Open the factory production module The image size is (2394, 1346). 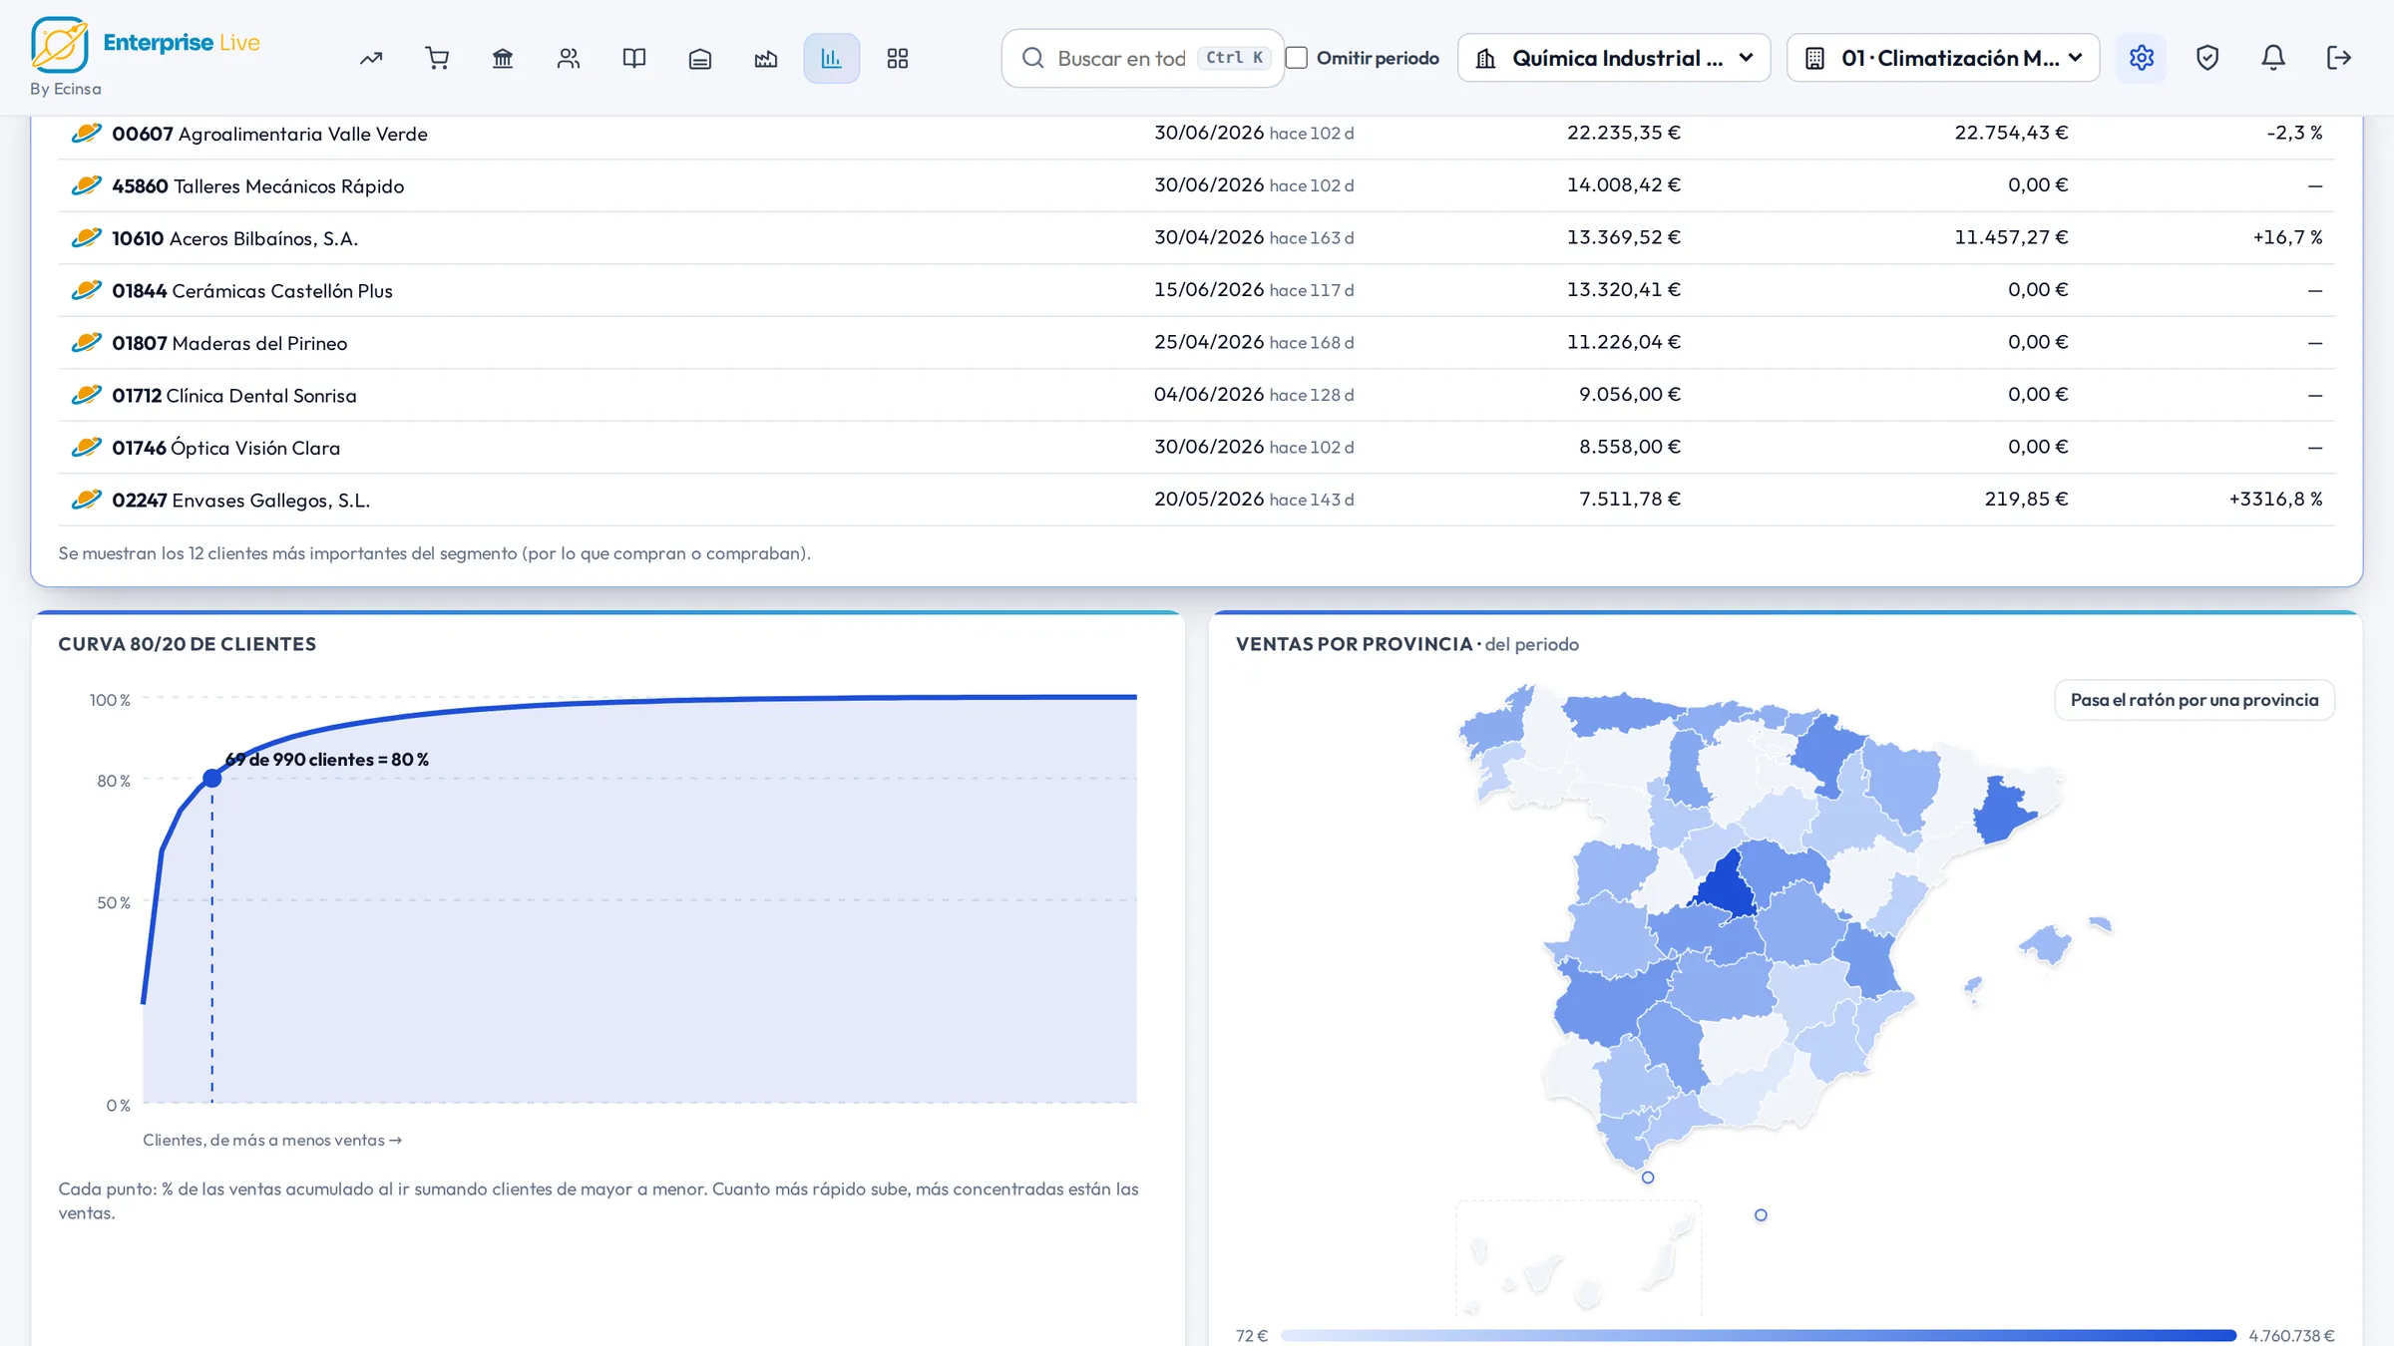click(766, 58)
